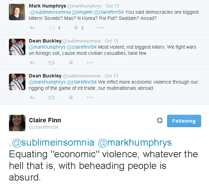Click Claire Finn's profile avatar
The height and width of the screenshot is (184, 209).
(x=17, y=123)
